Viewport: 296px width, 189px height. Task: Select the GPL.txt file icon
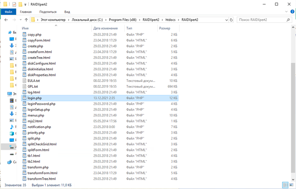(x=24, y=86)
